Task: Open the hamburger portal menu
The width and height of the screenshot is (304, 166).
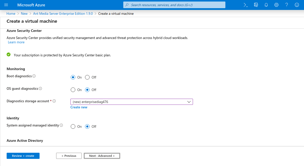Action: click(x=6, y=5)
